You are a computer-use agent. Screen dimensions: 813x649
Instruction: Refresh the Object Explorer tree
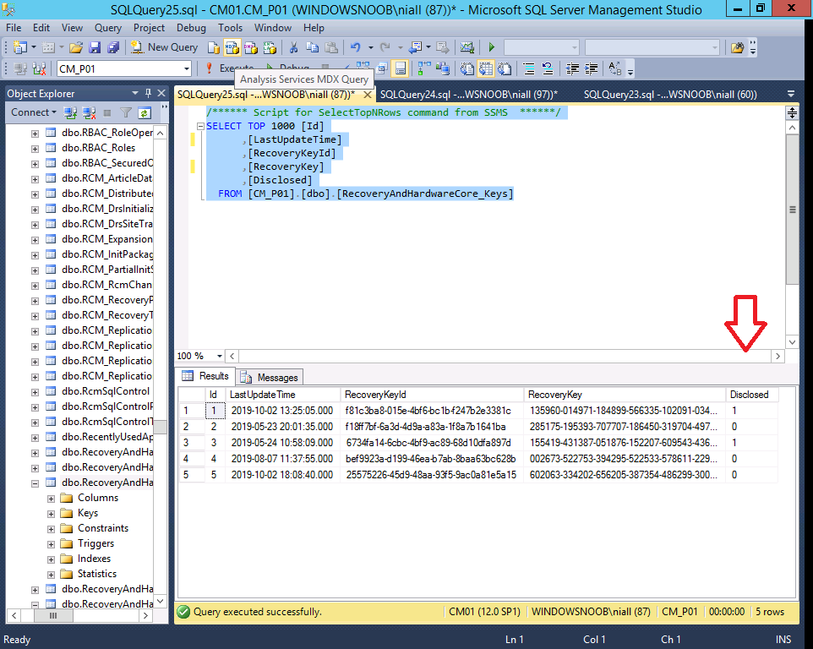(x=145, y=112)
